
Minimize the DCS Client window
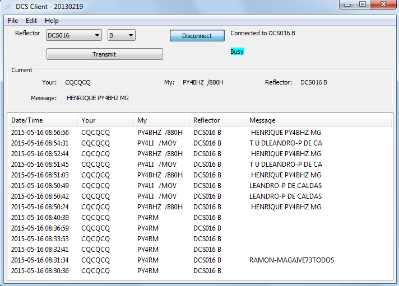click(347, 4)
